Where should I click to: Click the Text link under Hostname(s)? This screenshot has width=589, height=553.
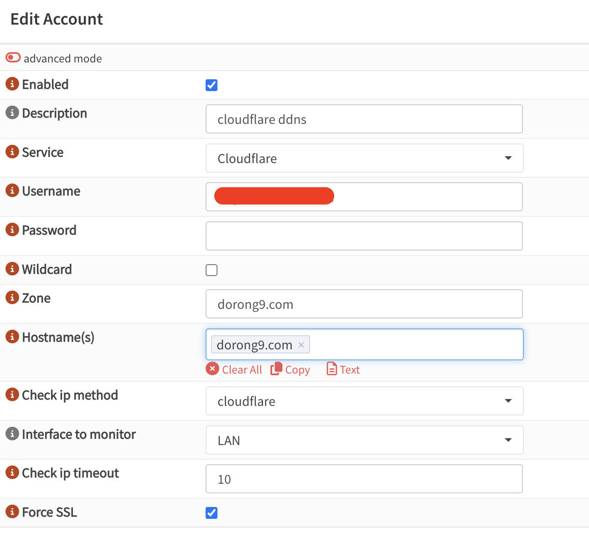tap(343, 369)
